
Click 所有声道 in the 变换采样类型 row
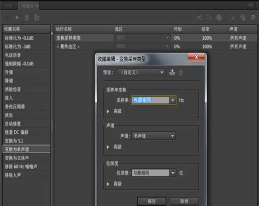238,38
